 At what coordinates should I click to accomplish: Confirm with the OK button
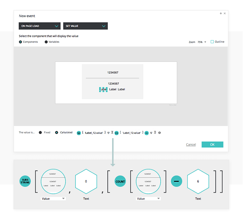(212, 144)
